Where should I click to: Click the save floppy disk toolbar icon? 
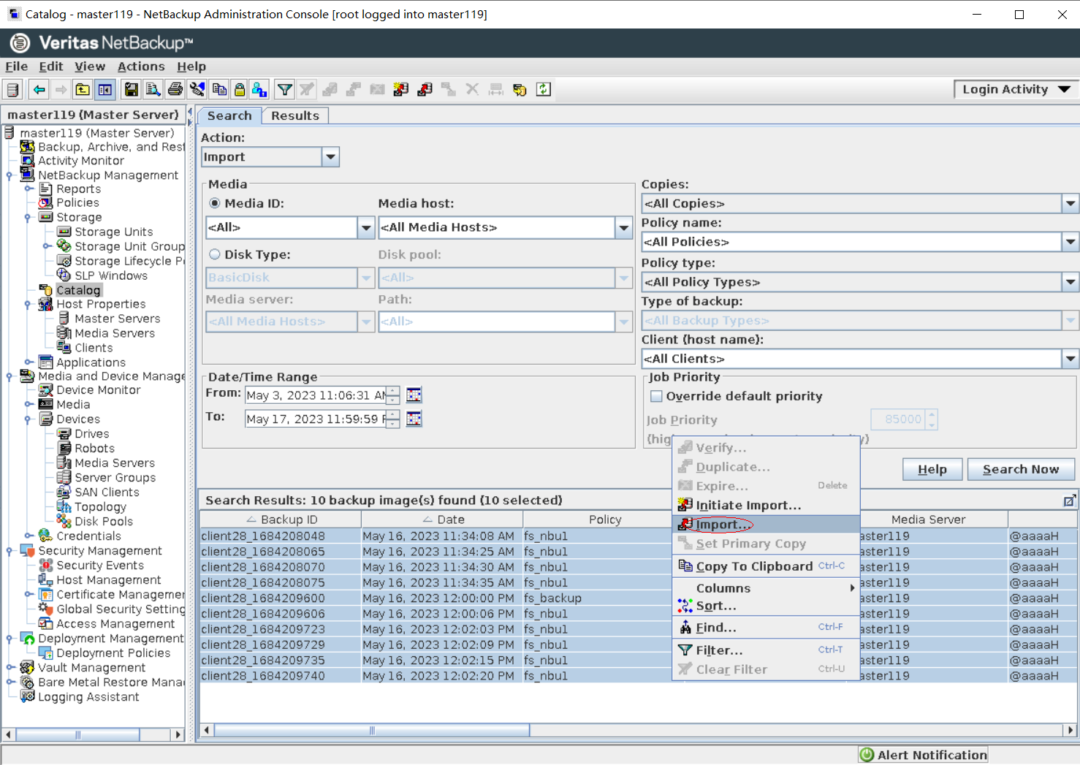[x=132, y=90]
